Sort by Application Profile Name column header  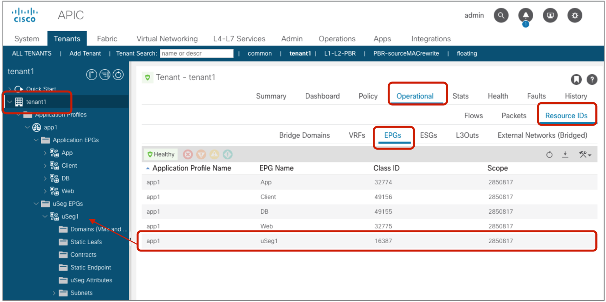192,168
